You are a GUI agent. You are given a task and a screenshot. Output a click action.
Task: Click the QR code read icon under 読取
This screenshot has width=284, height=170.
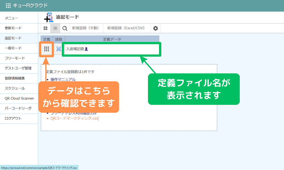click(58, 49)
